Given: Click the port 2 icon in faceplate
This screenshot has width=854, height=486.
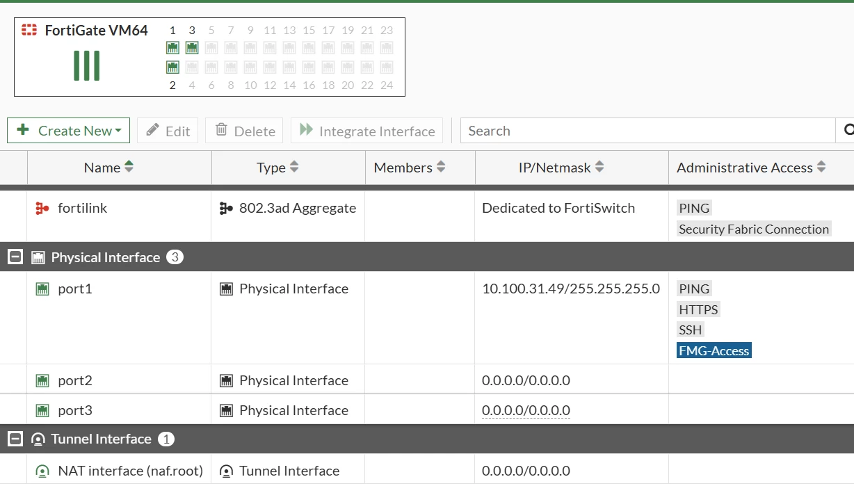Looking at the screenshot, I should [x=172, y=67].
